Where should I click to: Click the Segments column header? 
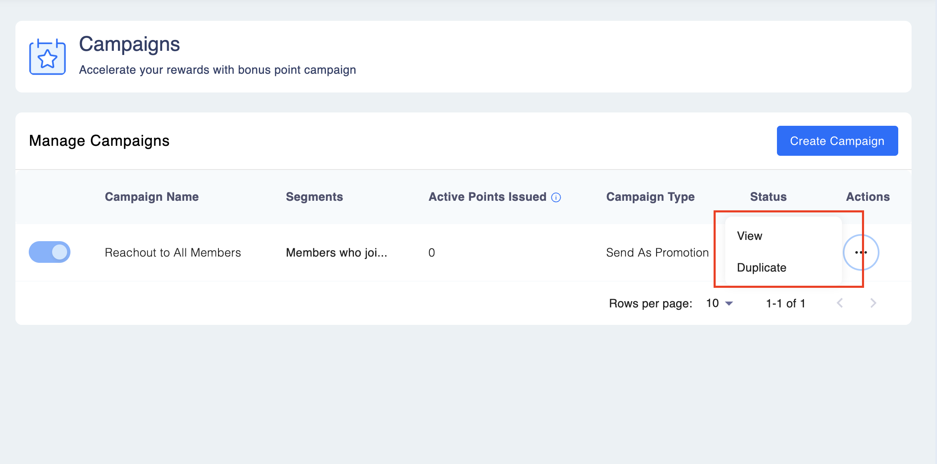point(314,197)
